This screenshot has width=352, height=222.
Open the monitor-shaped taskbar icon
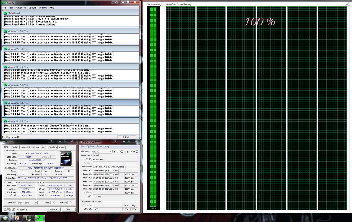[28, 218]
